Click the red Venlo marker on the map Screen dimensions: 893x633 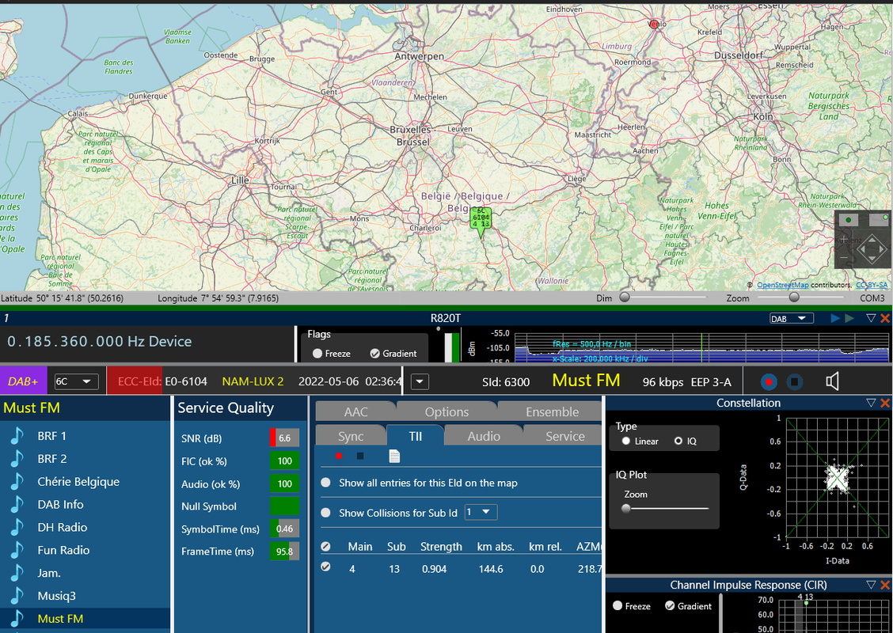pyautogui.click(x=654, y=24)
